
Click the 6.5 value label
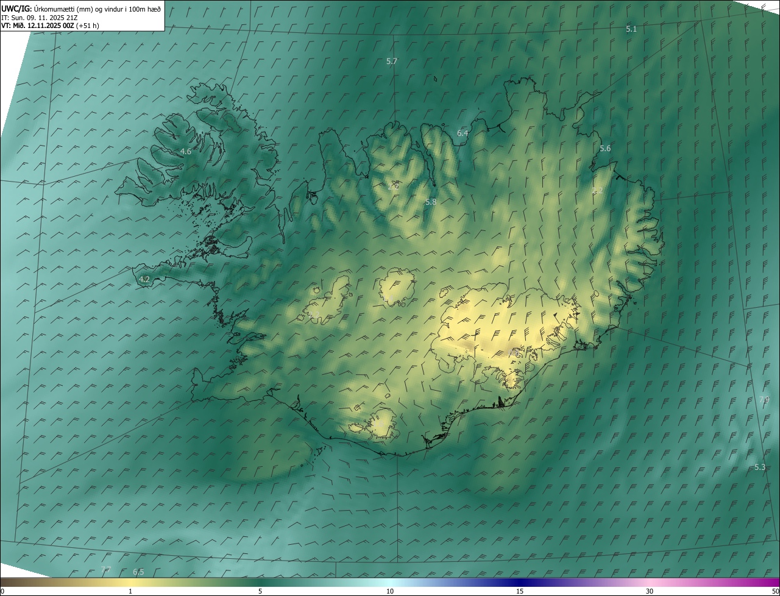pyautogui.click(x=138, y=572)
